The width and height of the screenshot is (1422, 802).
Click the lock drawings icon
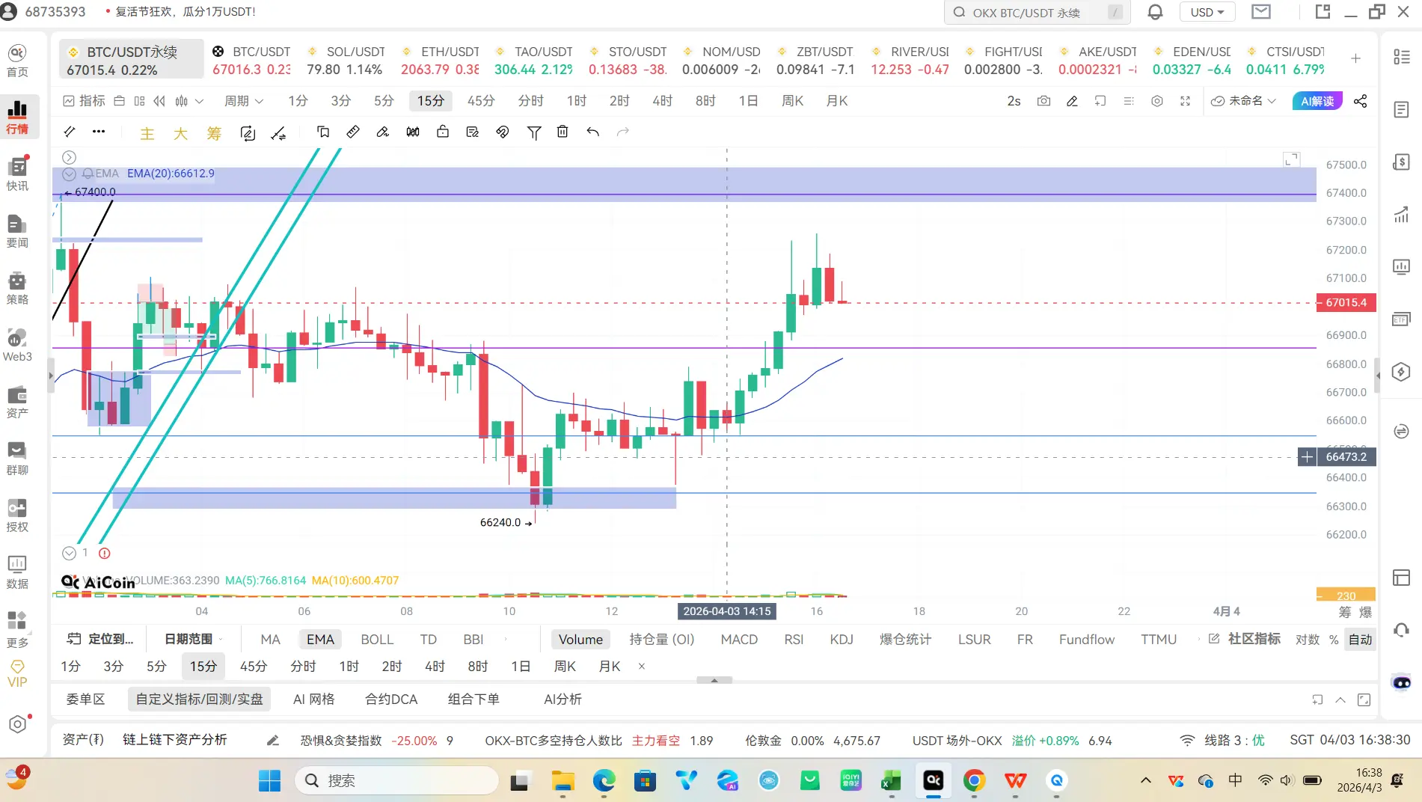(x=443, y=132)
